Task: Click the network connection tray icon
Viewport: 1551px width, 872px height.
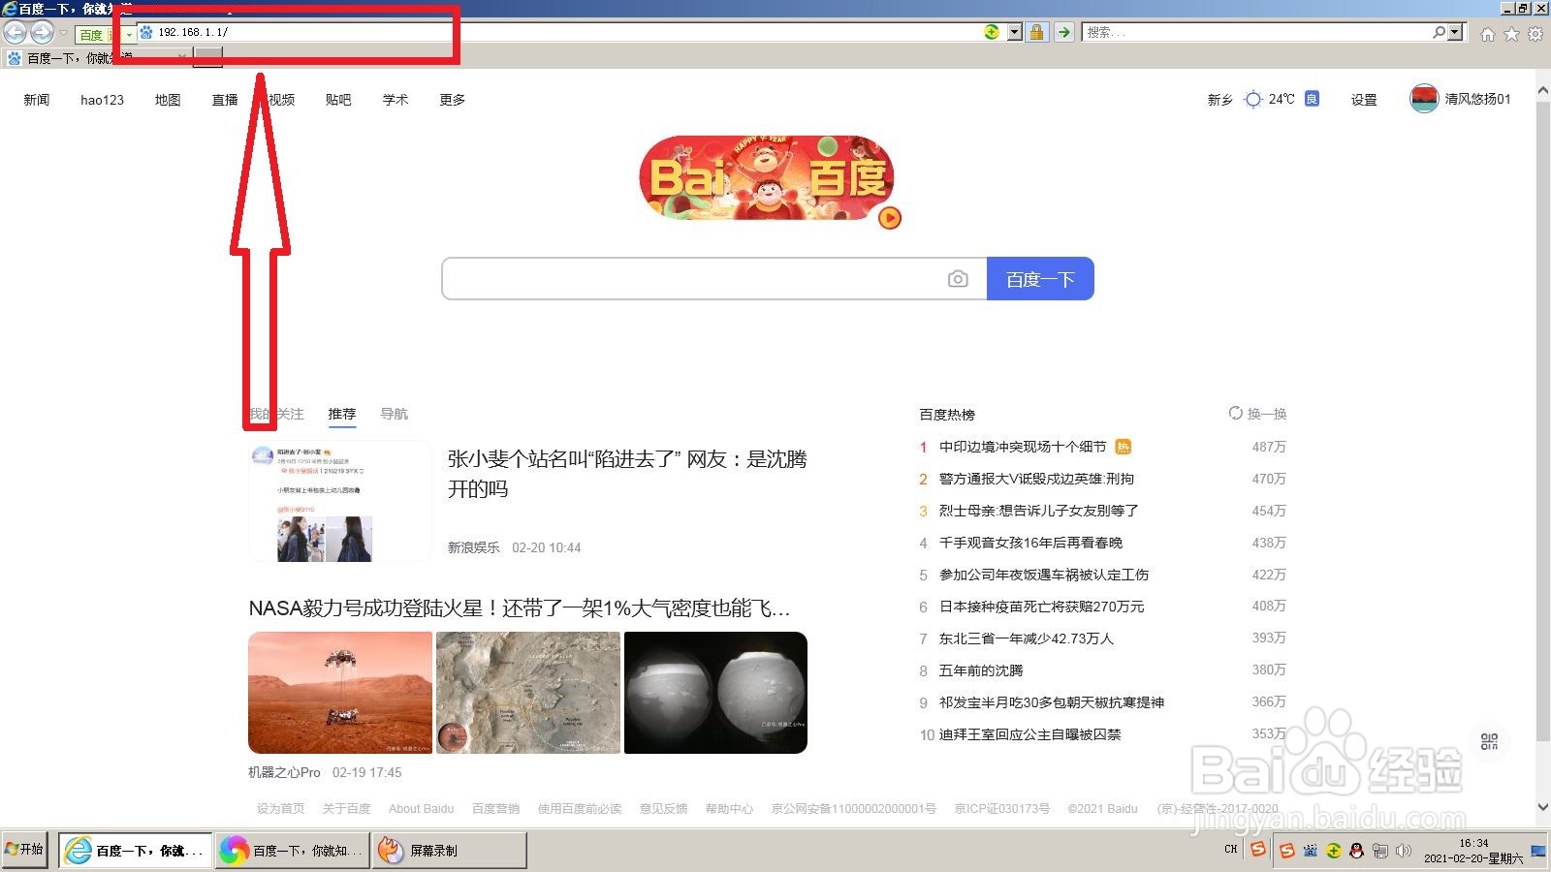Action: (x=1380, y=851)
